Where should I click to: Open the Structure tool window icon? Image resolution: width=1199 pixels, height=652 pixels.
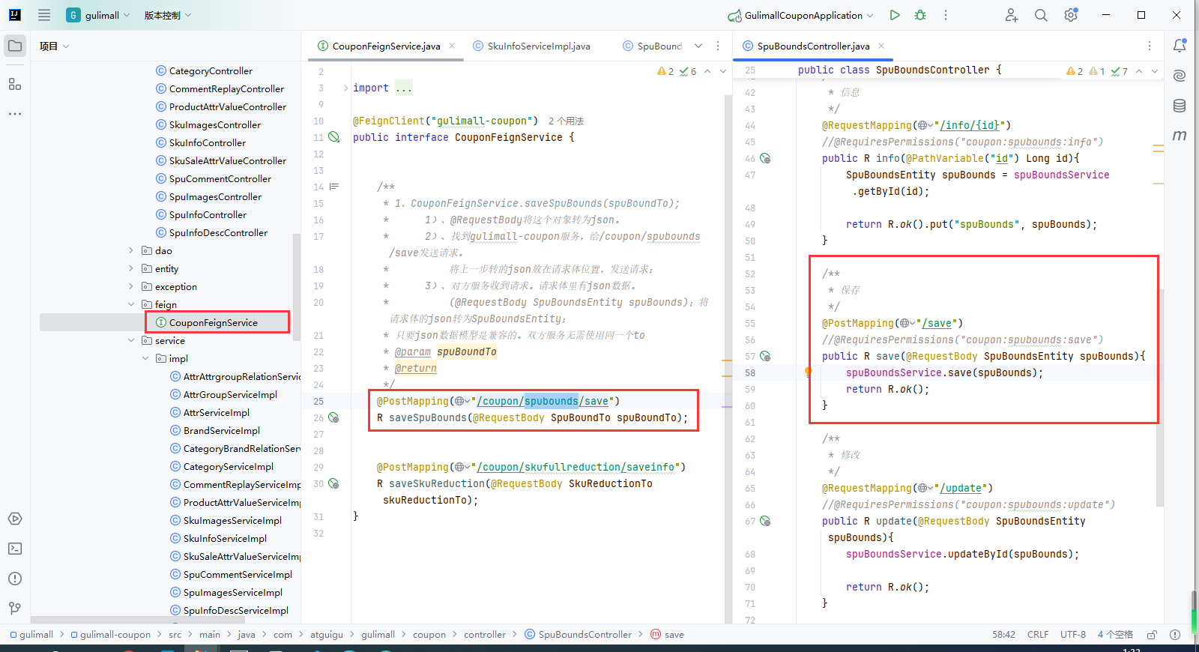15,84
